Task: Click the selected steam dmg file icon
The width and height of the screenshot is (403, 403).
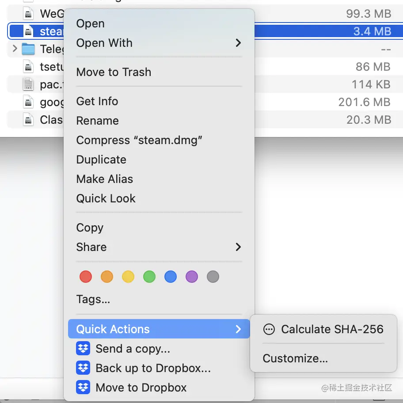Action: click(x=28, y=31)
